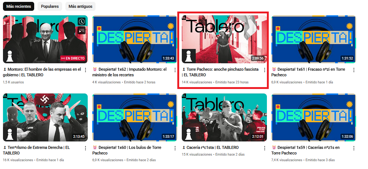The width and height of the screenshot is (368, 169).
Task: Open three-dot menu for Montoro live video
Action: (x=85, y=70)
